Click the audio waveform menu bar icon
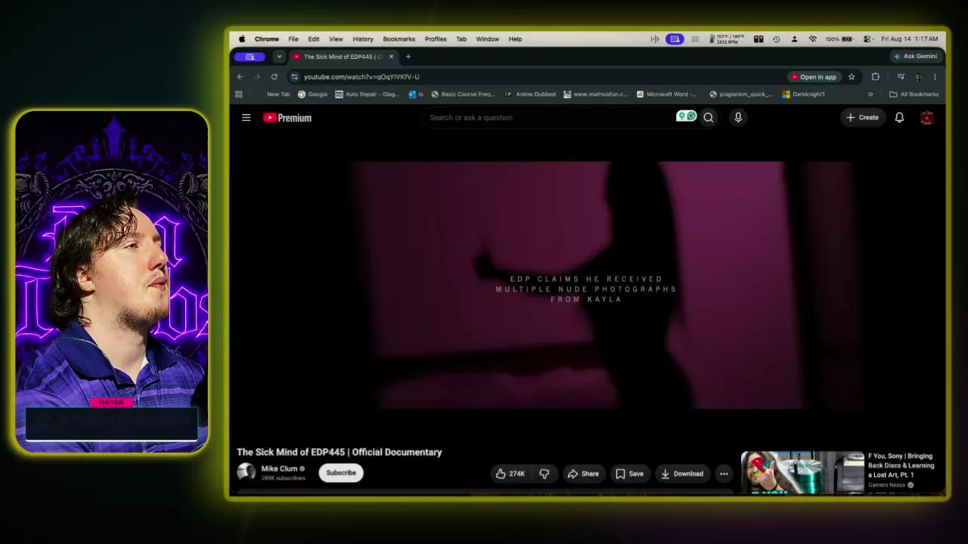Viewport: 968px width, 544px height. 655,39
